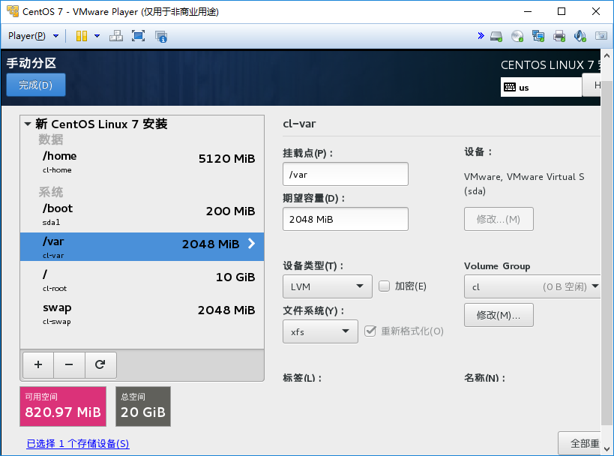The image size is (614, 456).
Task: Select the /home partition row
Action: pos(142,162)
